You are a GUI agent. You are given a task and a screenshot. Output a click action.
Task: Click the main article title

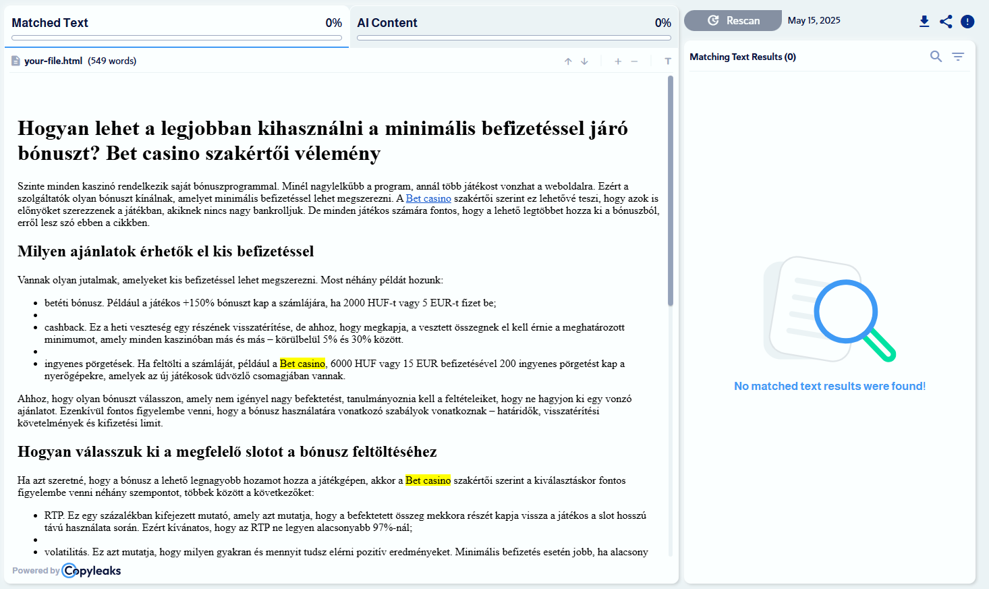322,140
